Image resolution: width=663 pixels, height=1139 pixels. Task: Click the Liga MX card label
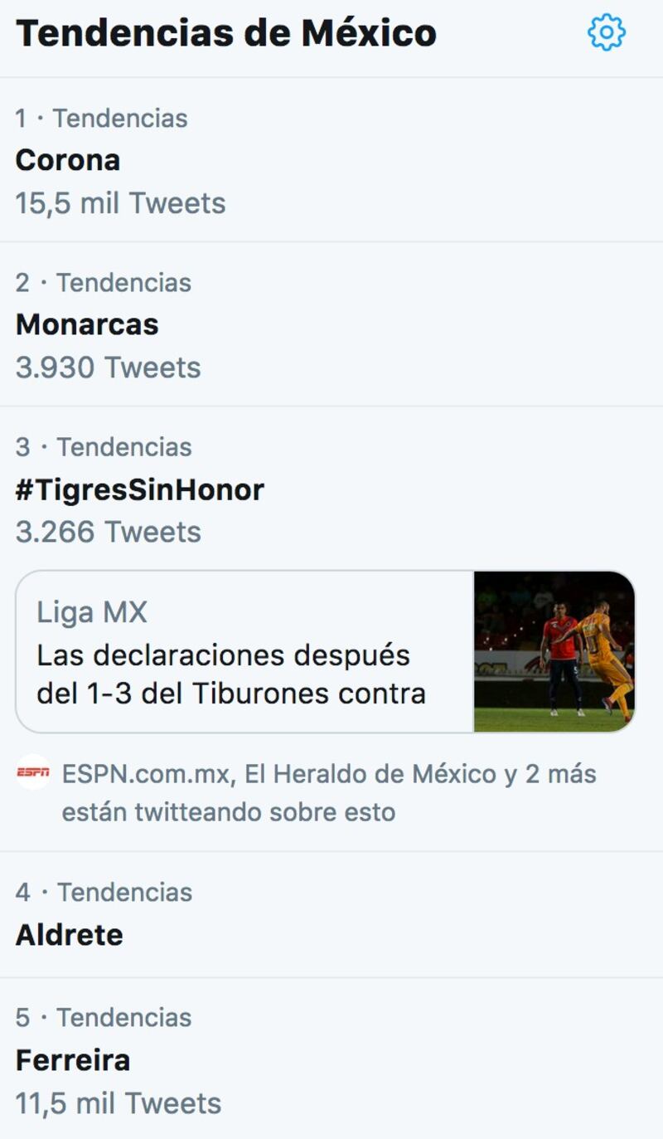pyautogui.click(x=92, y=613)
